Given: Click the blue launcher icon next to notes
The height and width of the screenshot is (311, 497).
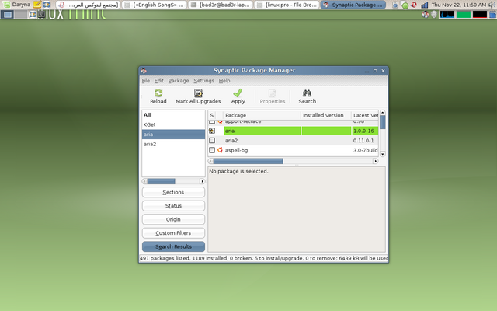Looking at the screenshot, I should coord(47,5).
